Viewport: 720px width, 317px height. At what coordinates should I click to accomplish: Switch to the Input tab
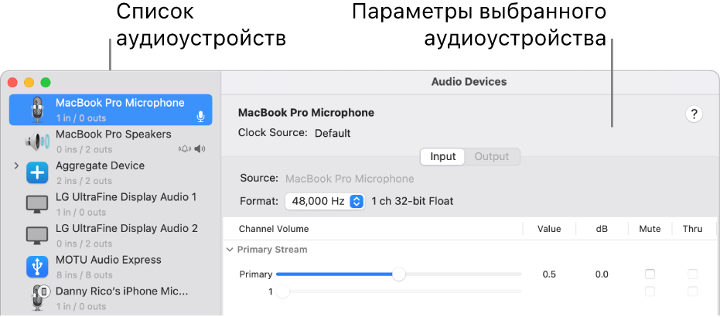tap(443, 156)
